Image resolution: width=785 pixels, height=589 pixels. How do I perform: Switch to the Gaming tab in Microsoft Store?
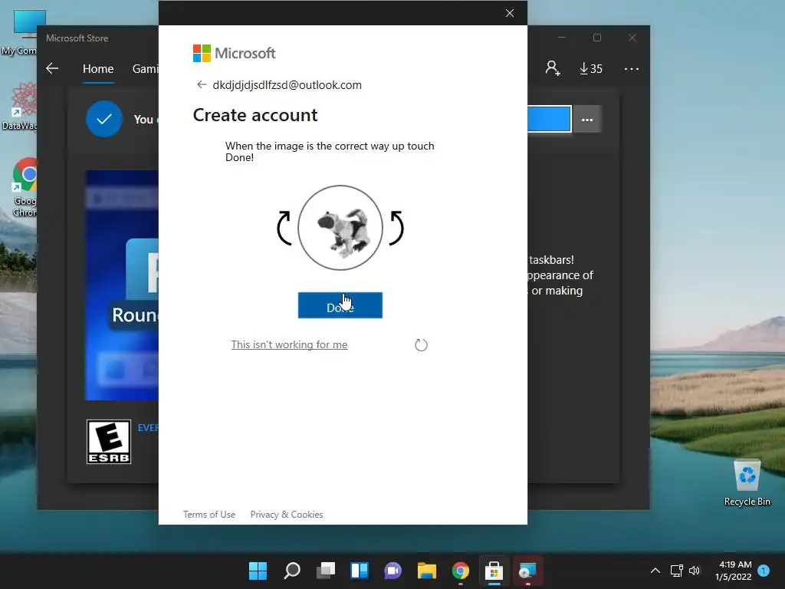[145, 68]
